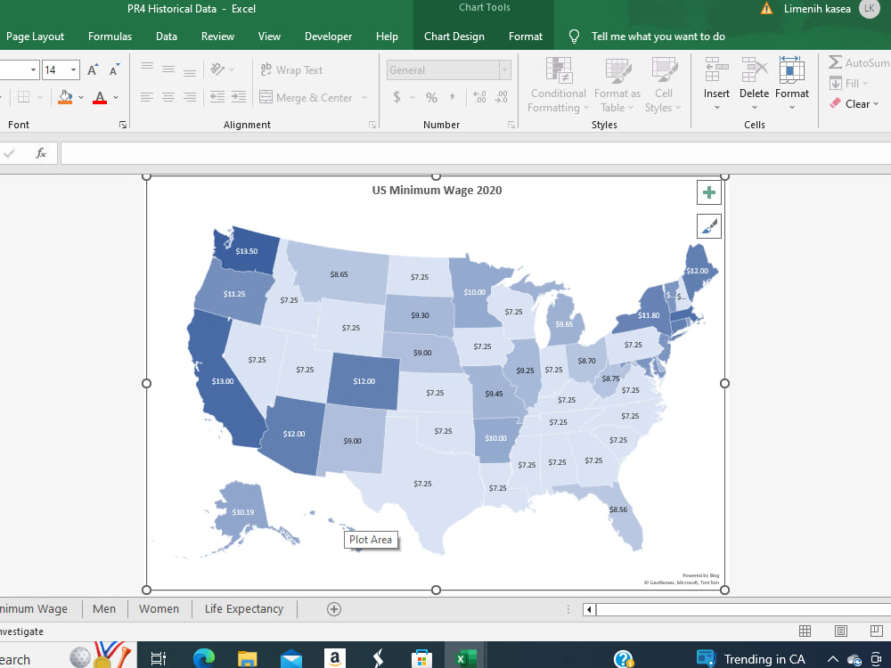The height and width of the screenshot is (668, 891).
Task: Open the Cell Styles gallery
Action: click(663, 86)
